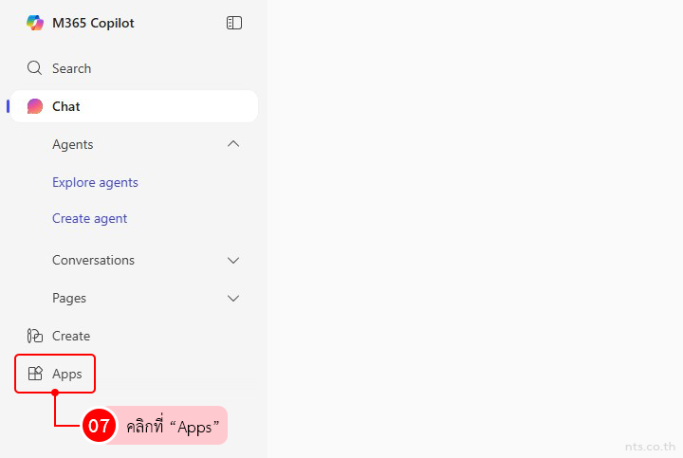Screen dimensions: 683x458
Task: Expand the Conversations section chevron
Action: (x=233, y=260)
